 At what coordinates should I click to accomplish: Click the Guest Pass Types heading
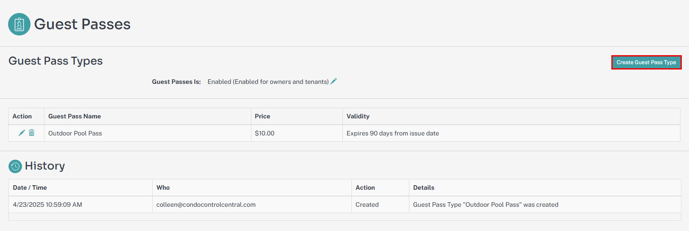point(56,61)
